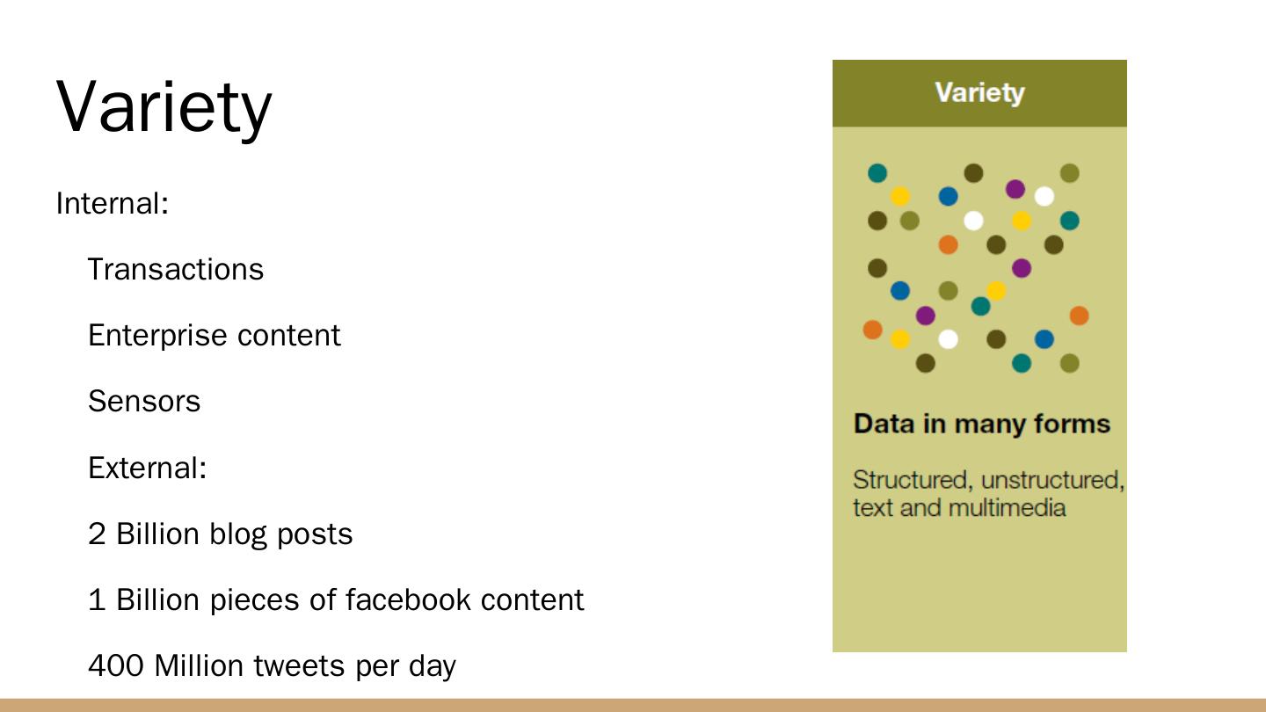Select the bold "Data in many forms" caption
The image size is (1266, 712).
981,424
